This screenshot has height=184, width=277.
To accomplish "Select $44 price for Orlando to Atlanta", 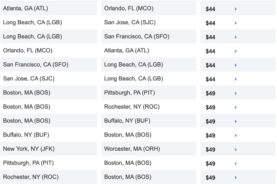I will pos(210,51).
